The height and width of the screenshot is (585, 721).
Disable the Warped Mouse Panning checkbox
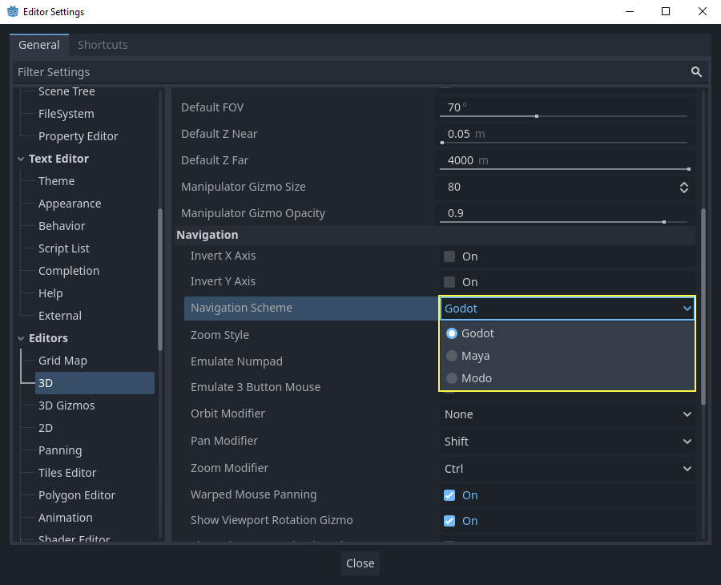tap(449, 495)
